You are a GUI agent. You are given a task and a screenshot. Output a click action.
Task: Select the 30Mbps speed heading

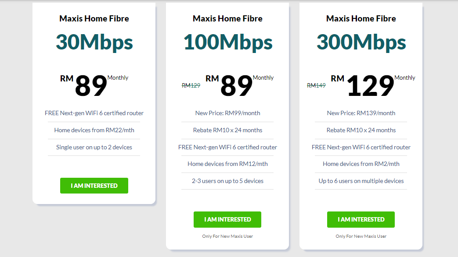pyautogui.click(x=94, y=42)
